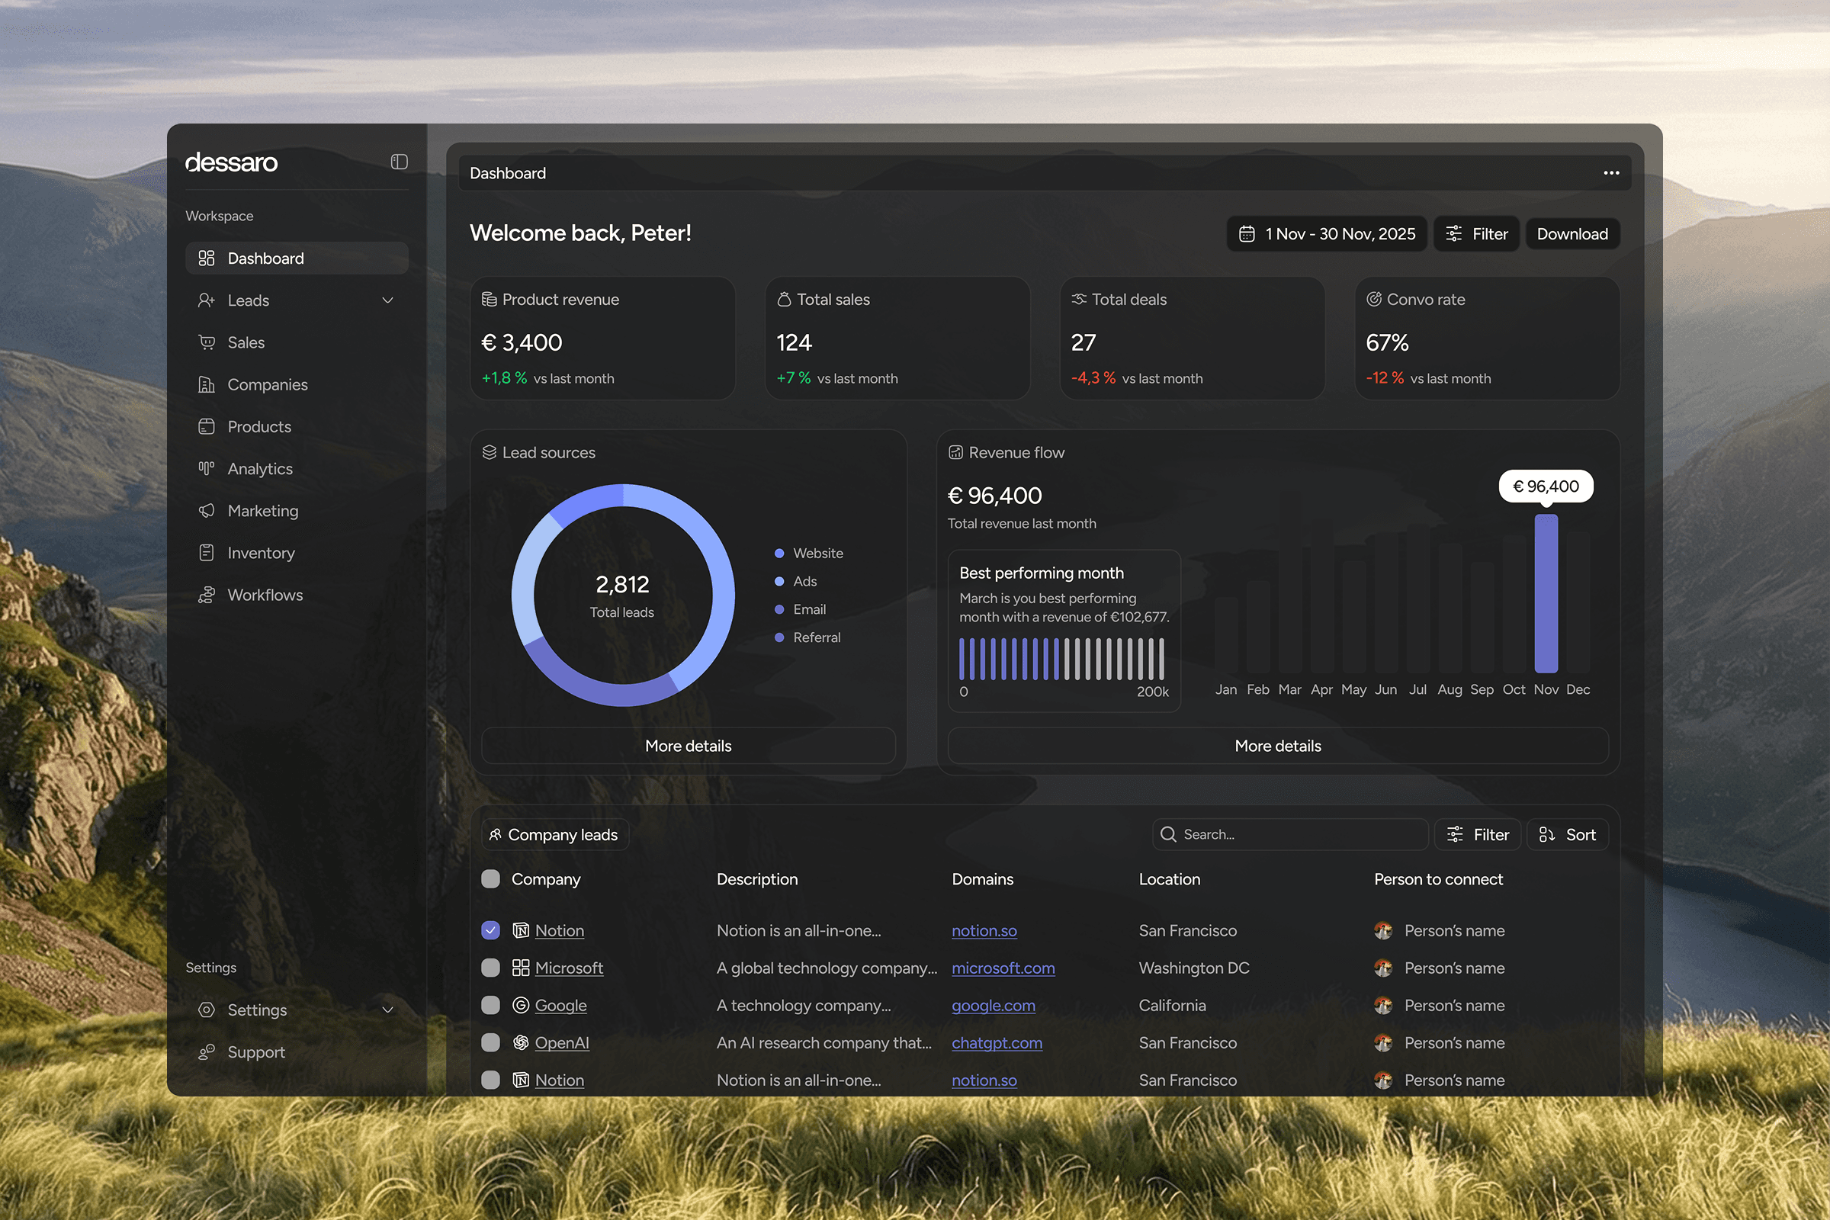Click the Marketing megaphone icon

[x=206, y=511]
